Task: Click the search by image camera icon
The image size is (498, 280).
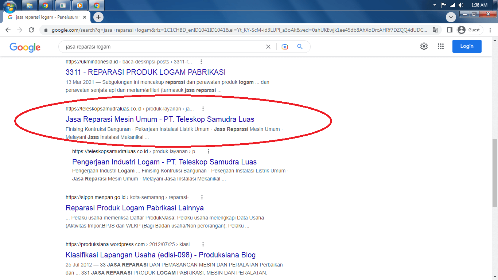Action: pos(285,47)
